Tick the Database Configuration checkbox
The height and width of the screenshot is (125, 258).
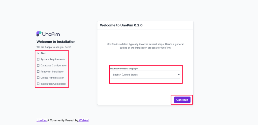(38, 65)
